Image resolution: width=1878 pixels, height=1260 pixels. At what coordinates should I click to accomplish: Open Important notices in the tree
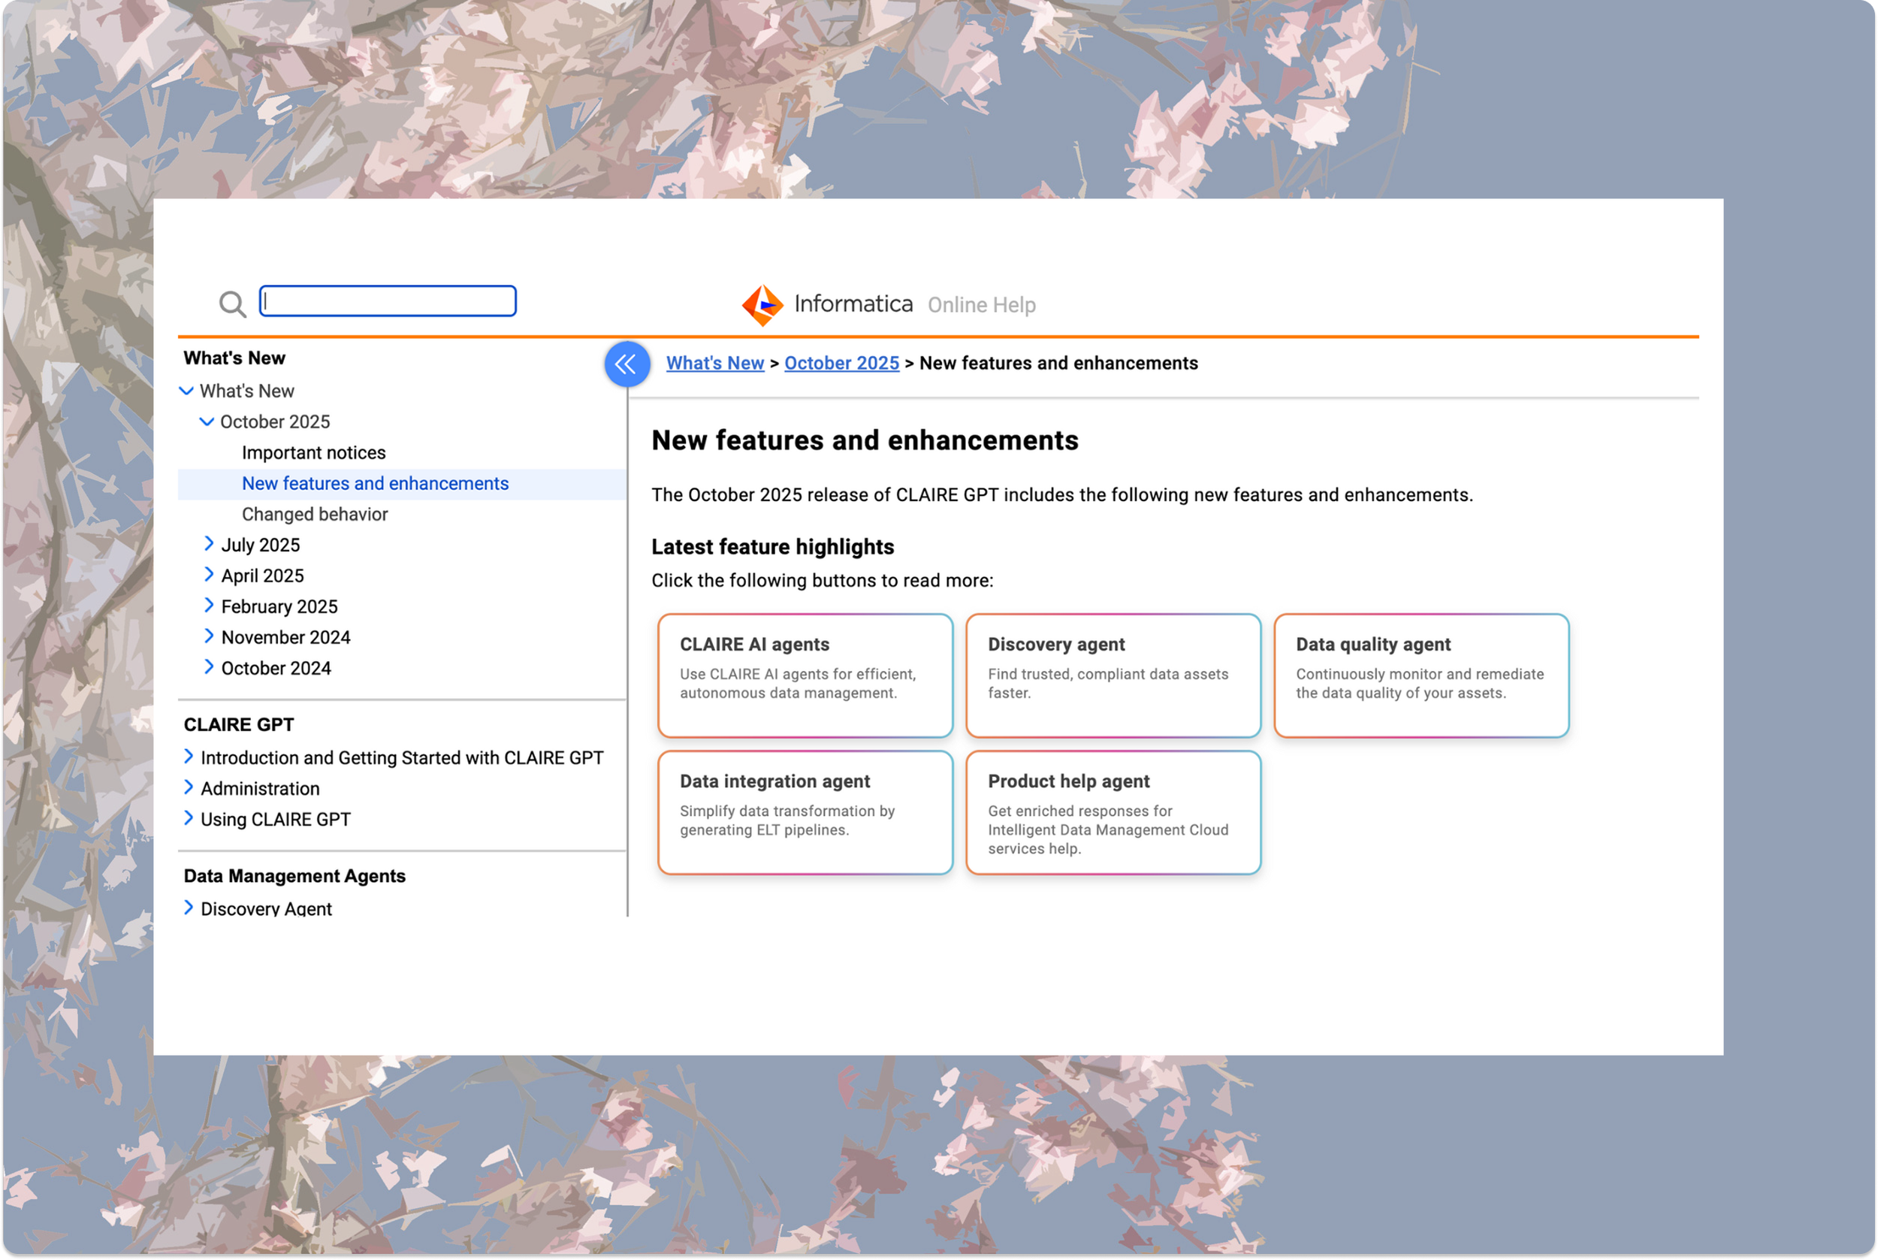(x=313, y=452)
